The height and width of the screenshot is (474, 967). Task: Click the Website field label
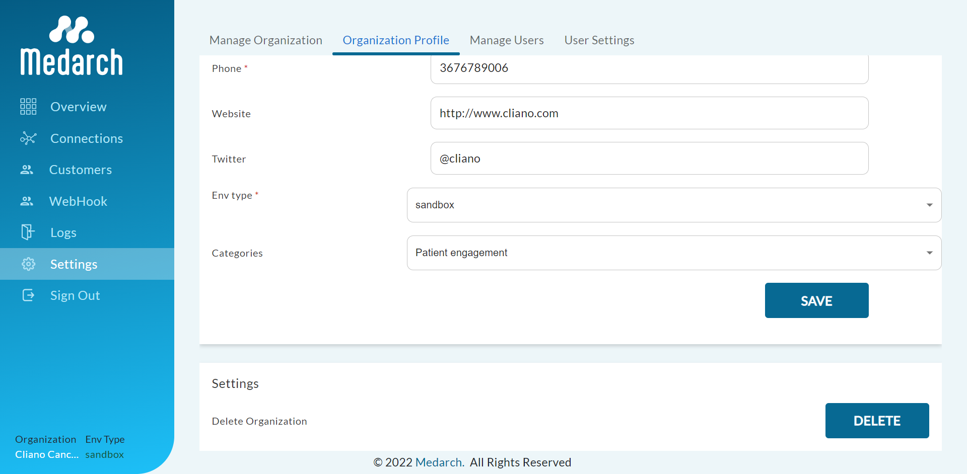[231, 114]
